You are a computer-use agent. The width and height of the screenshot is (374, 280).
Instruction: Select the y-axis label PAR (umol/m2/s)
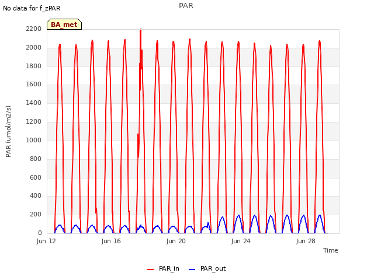(x=8, y=131)
